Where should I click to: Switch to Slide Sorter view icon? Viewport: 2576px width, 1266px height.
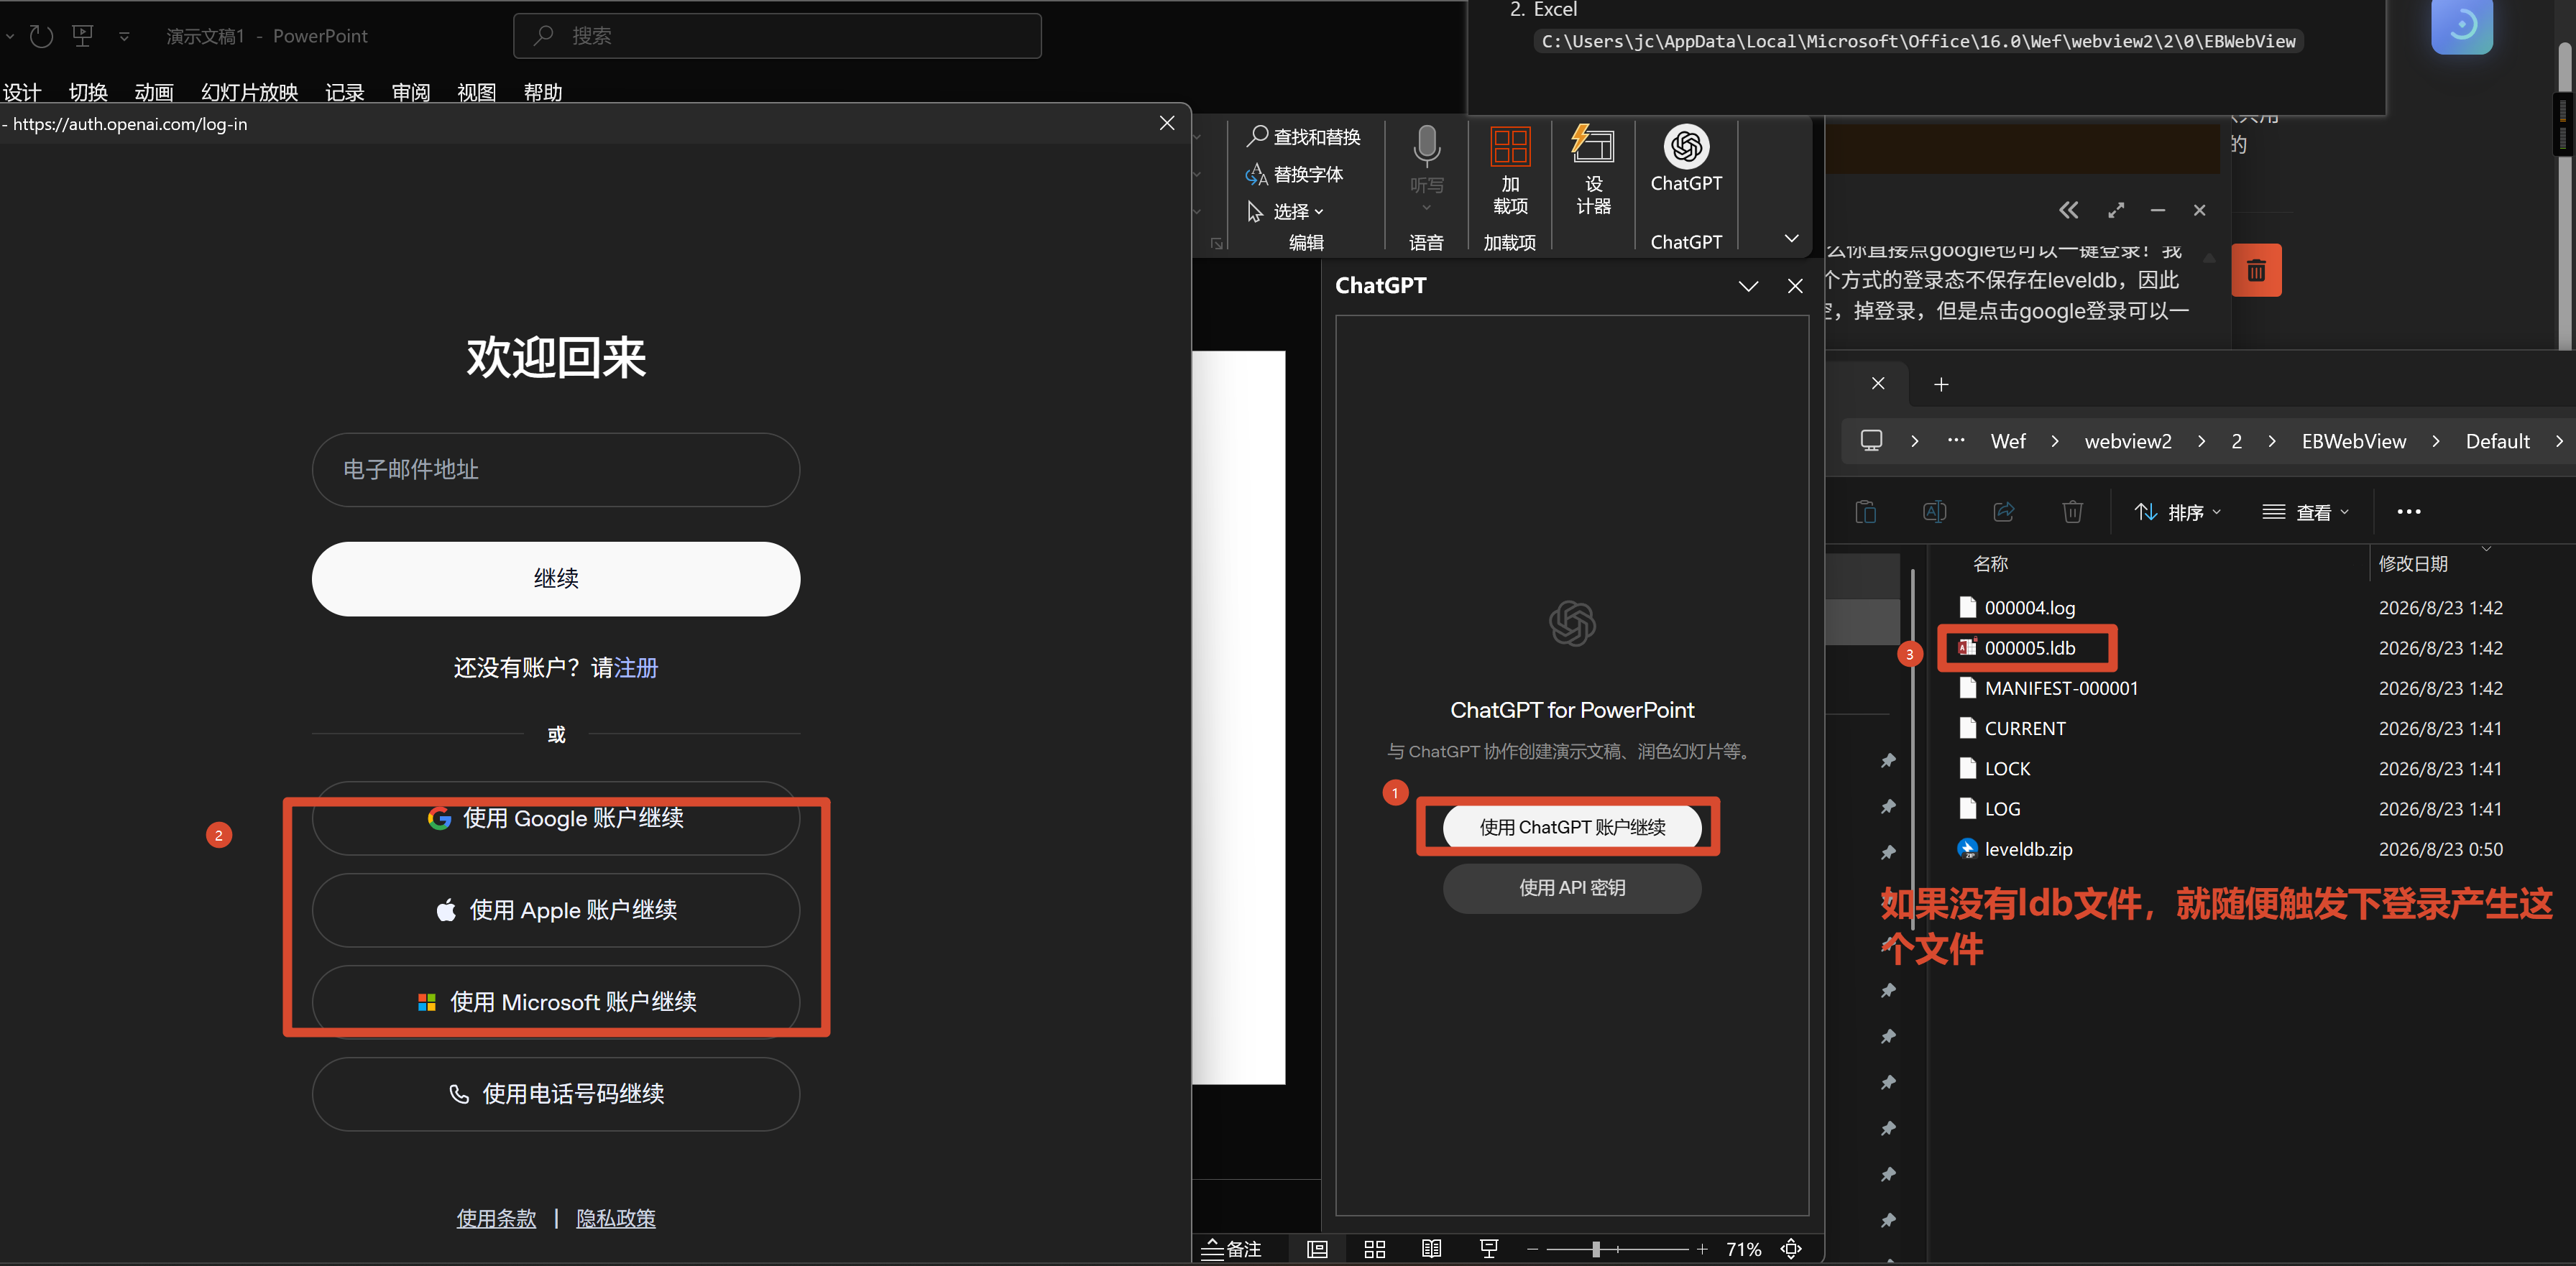(x=1375, y=1249)
